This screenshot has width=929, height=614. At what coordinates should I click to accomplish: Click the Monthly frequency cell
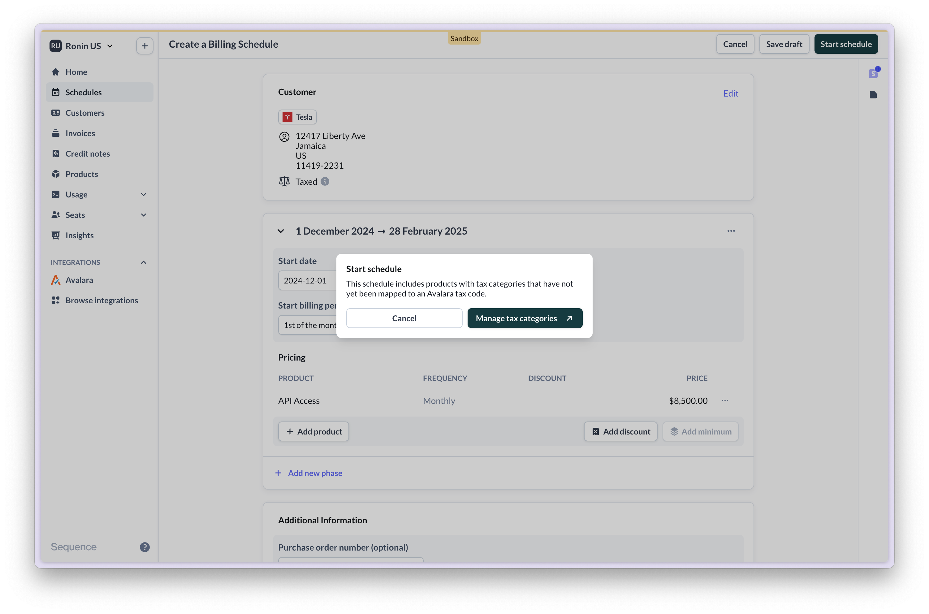point(439,400)
